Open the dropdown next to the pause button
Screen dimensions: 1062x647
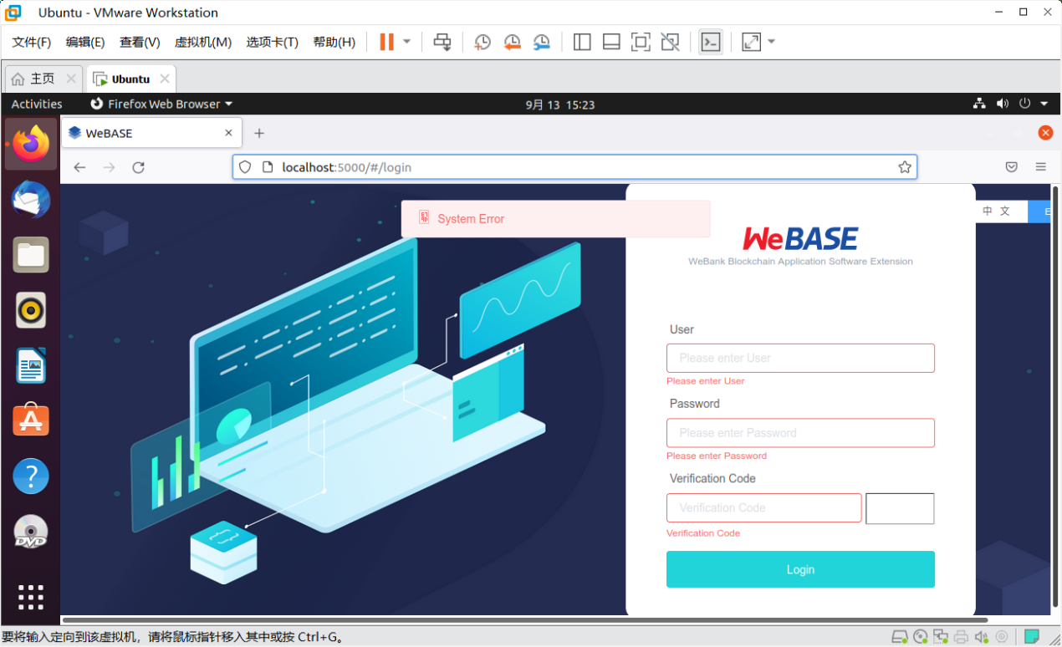(406, 42)
